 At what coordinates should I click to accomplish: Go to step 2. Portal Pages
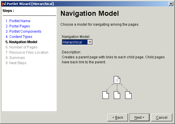point(18,26)
